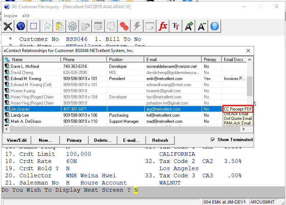Click the horizontal scrollbar thumb in contact list
Screen dimensions: 286x205
125,129
